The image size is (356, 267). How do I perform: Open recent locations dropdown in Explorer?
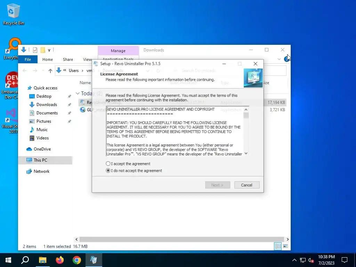43,71
